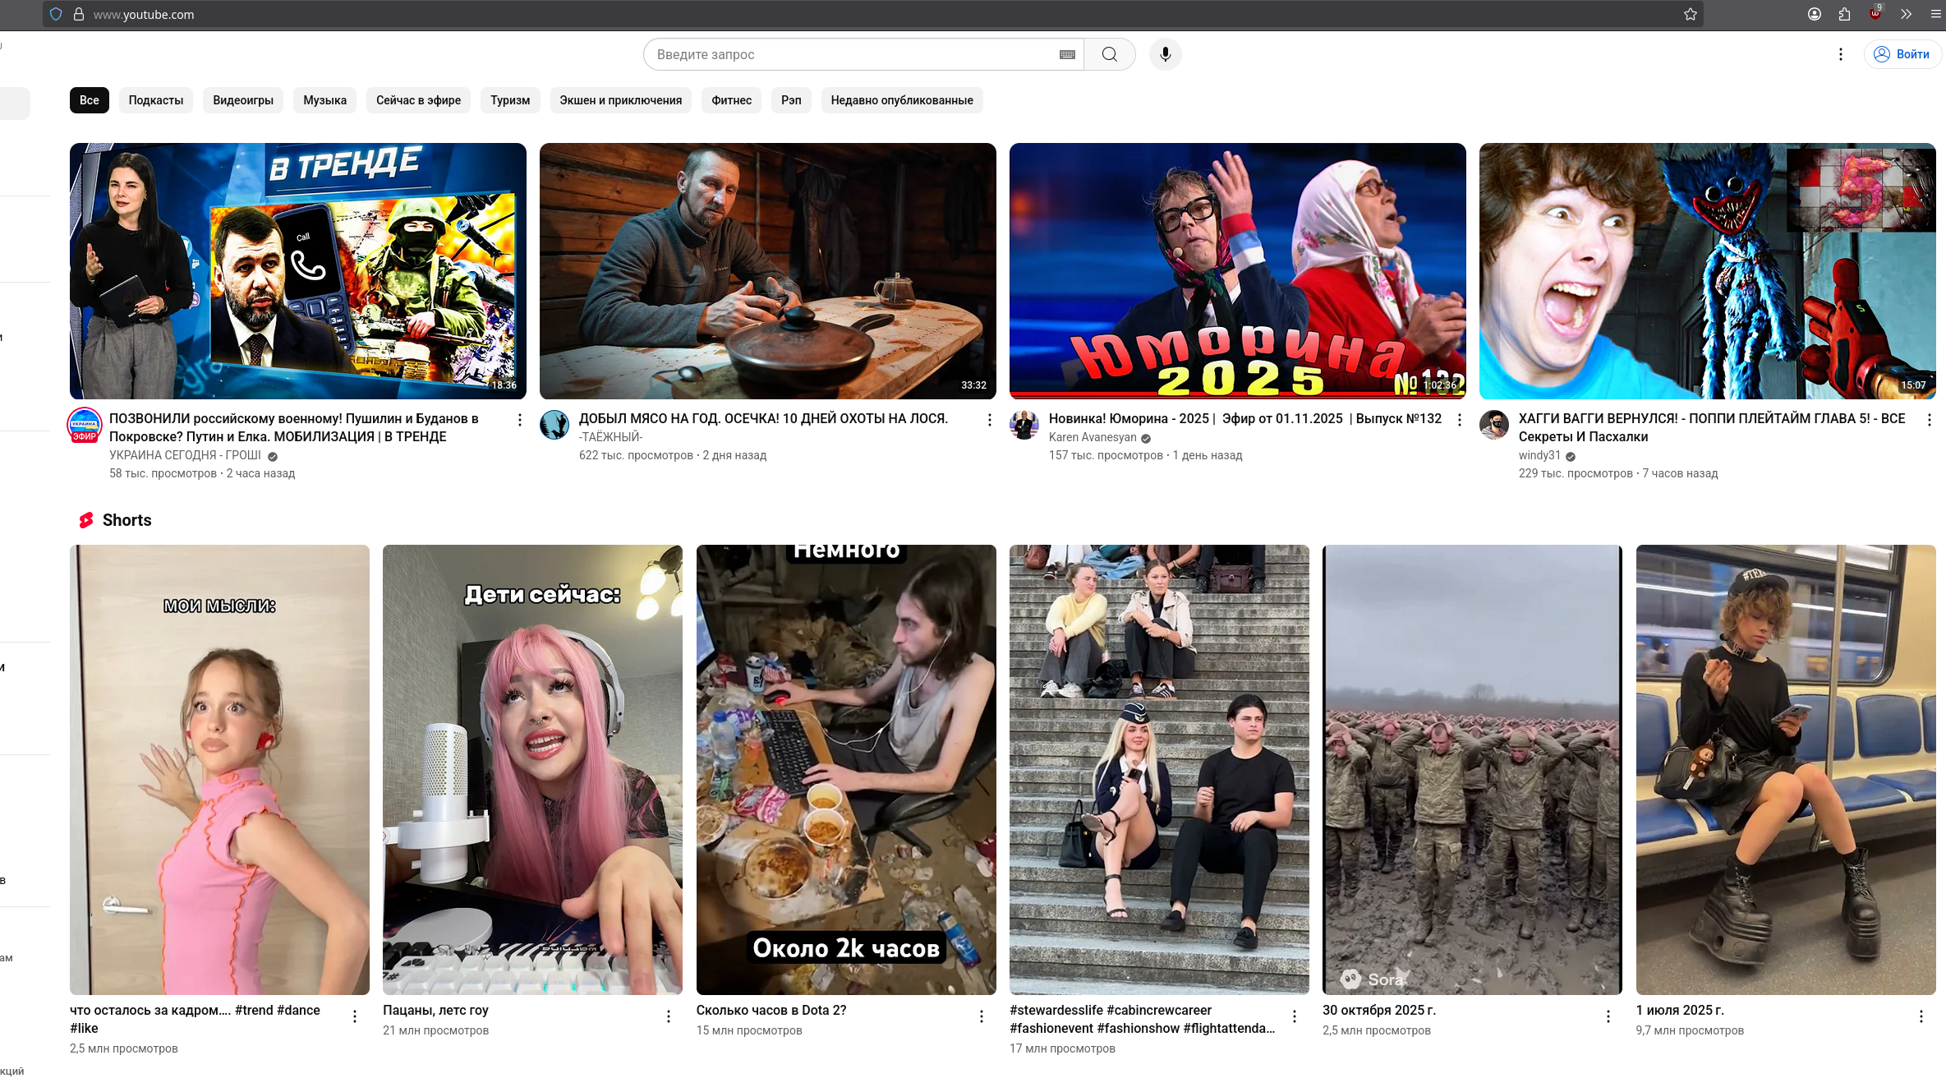Open options menu for ДОБЫЛ МЯСО НА ГОД video
Viewport: 1946px width, 1092px height.
[x=989, y=420]
